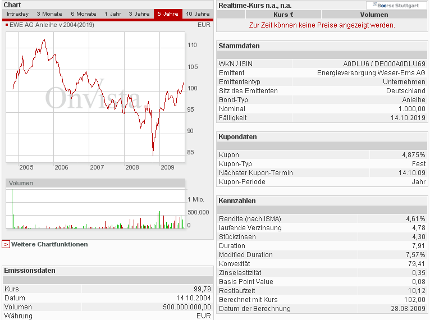
Task: Click the Basis Point Value 0,08
Action: [x=418, y=282]
